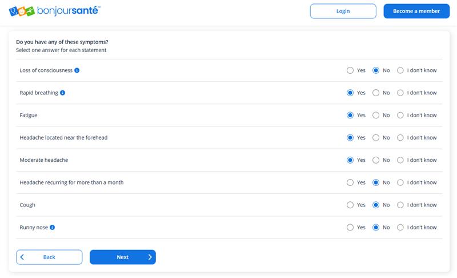Choose I don't know for Cough

pyautogui.click(x=400, y=205)
